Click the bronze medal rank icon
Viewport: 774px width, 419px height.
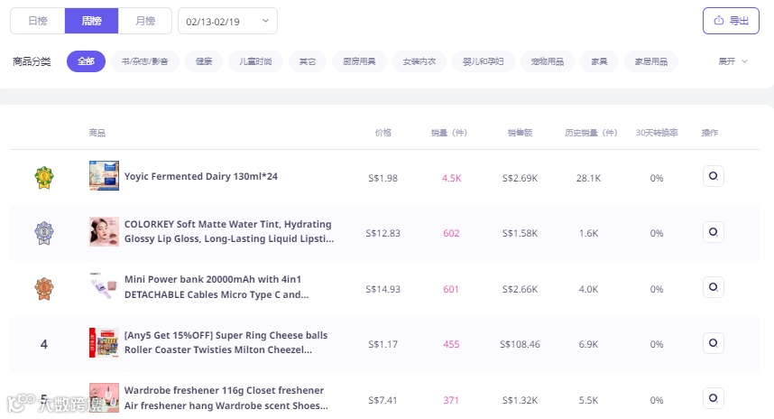coord(44,289)
